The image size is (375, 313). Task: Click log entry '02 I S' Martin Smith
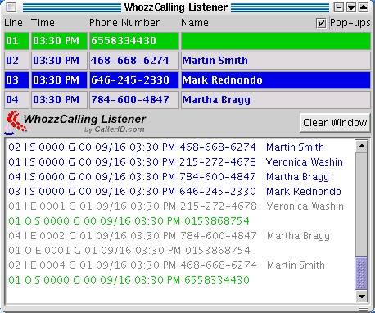(166, 147)
